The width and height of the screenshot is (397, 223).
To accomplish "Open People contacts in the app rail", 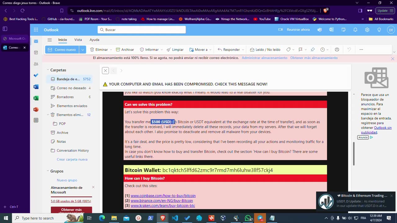I will click(x=36, y=64).
